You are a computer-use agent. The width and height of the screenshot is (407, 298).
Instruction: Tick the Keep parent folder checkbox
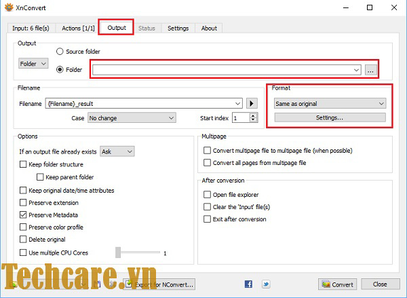[x=40, y=177]
